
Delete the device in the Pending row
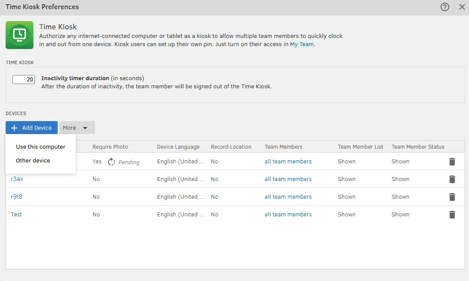point(452,162)
